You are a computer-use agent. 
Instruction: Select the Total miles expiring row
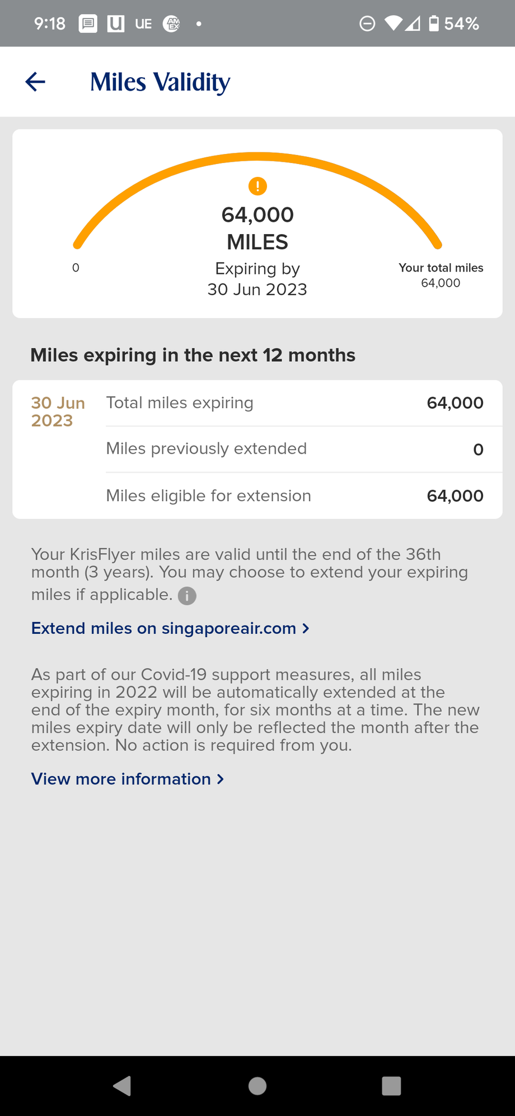(294, 403)
